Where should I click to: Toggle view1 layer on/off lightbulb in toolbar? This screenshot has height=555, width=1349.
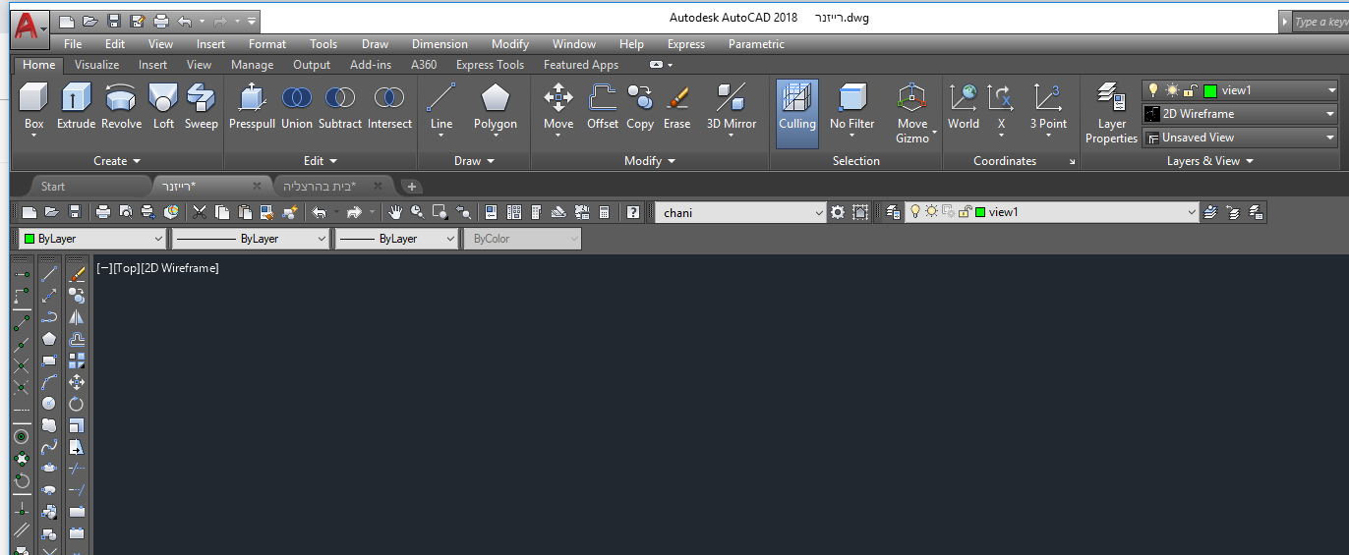[x=915, y=211]
